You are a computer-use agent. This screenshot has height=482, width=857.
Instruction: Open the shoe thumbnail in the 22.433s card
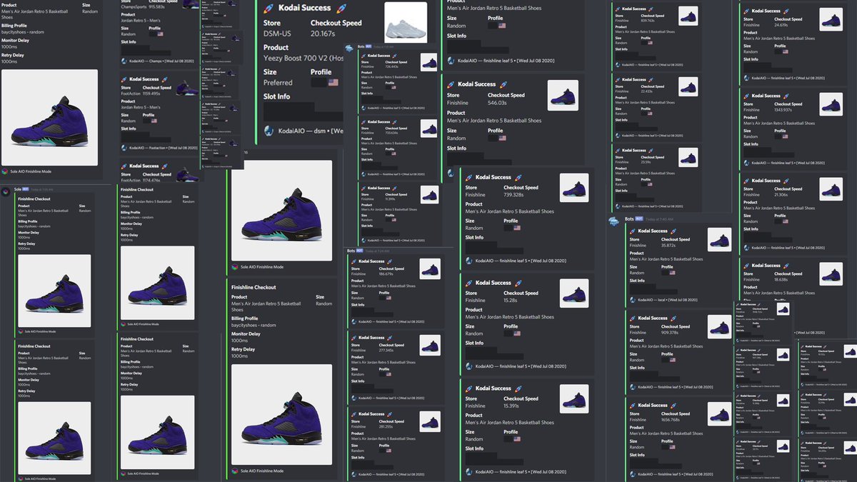click(x=688, y=87)
